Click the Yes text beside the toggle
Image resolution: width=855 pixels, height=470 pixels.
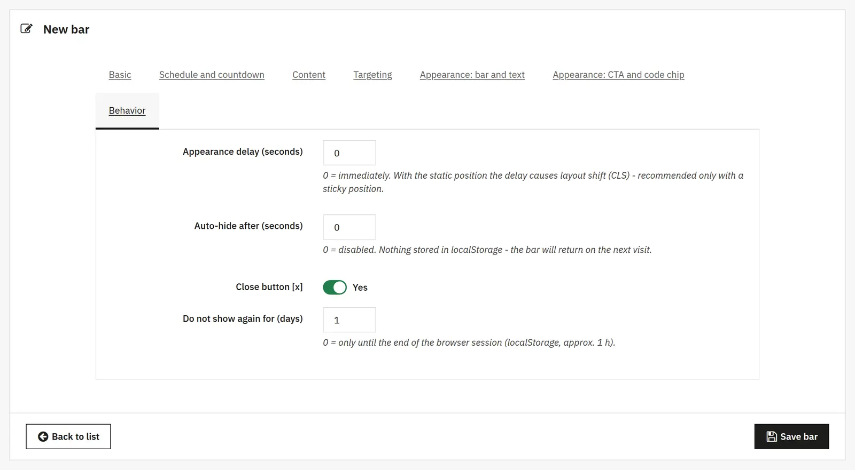(x=360, y=288)
